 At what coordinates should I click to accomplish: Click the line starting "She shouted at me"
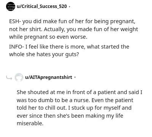tap(79, 92)
